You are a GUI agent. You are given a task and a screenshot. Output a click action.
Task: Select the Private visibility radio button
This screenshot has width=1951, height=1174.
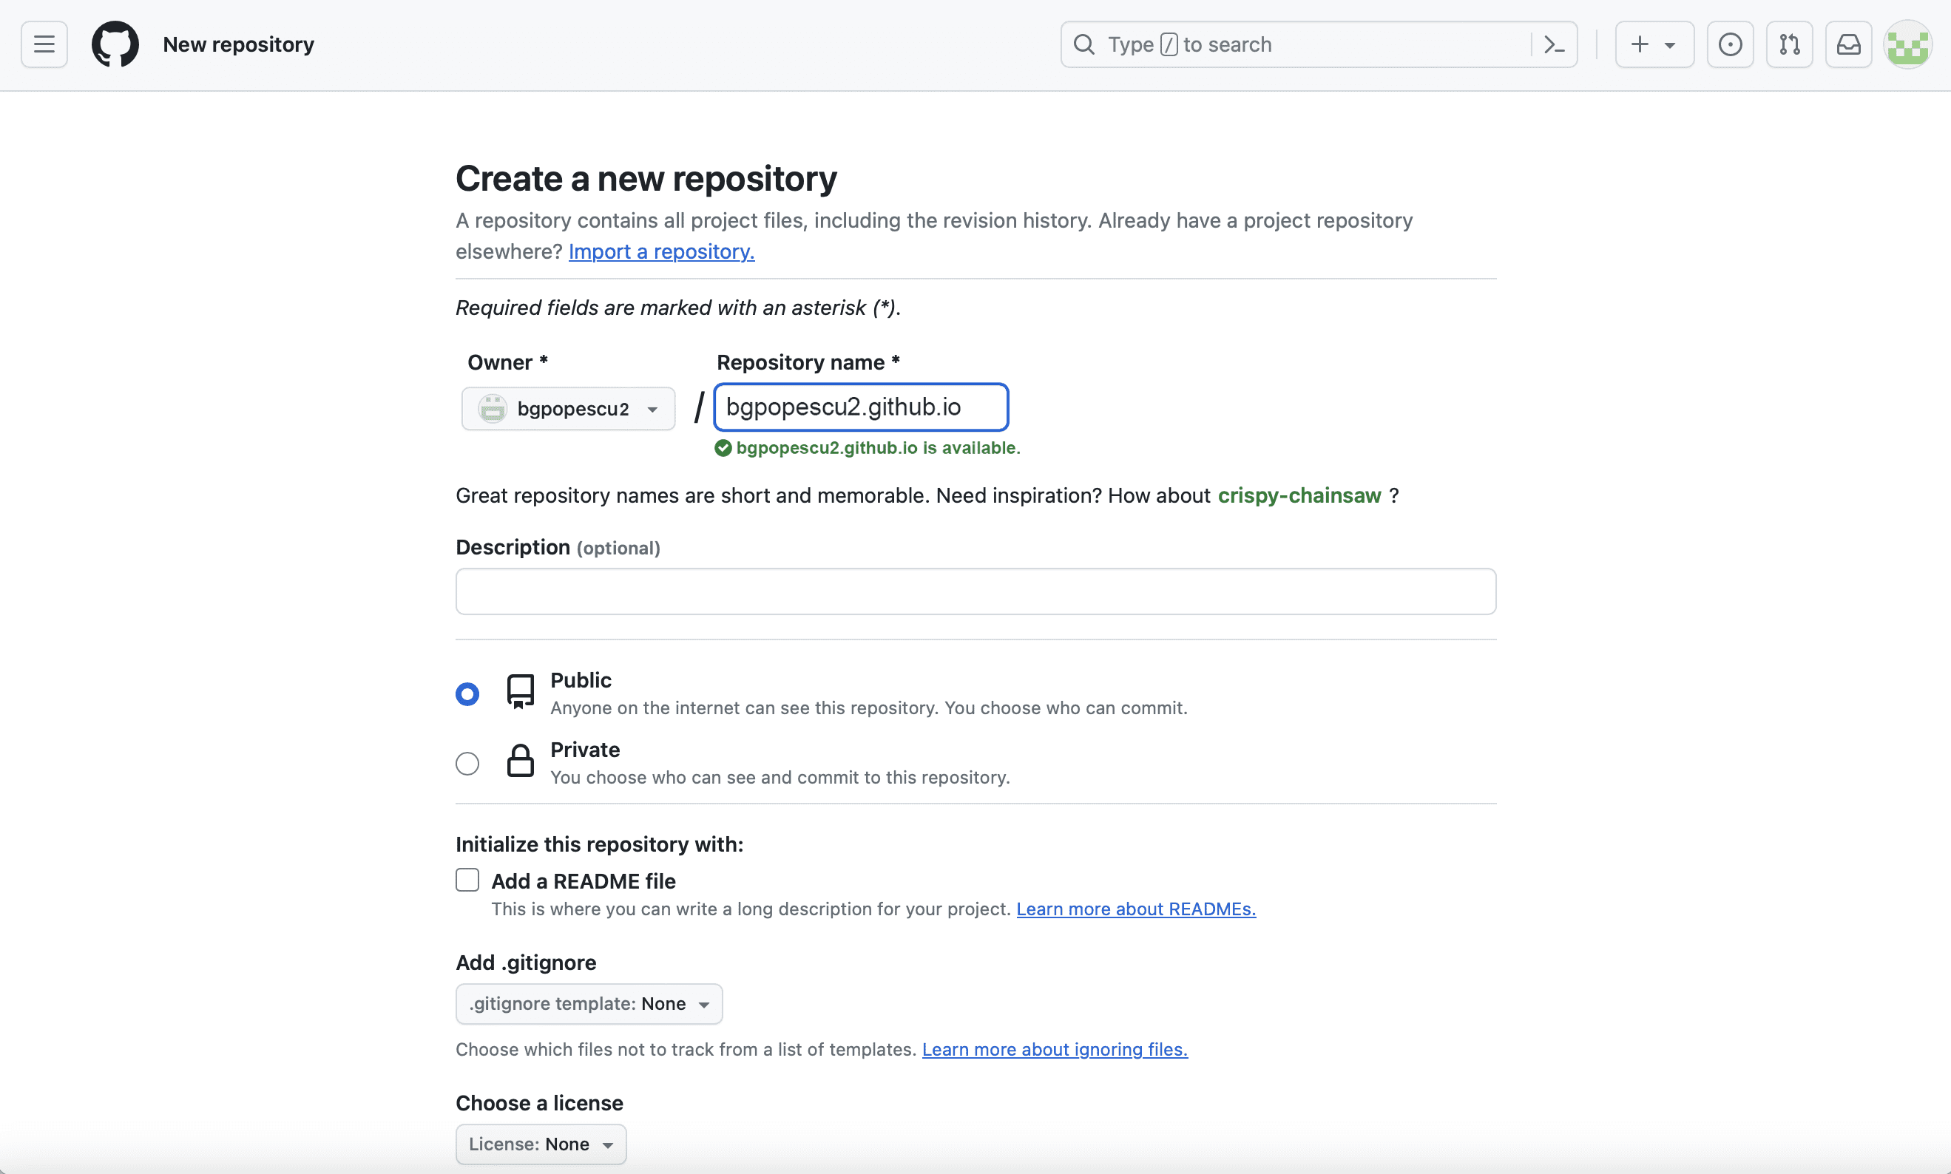[x=467, y=764]
